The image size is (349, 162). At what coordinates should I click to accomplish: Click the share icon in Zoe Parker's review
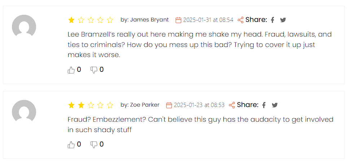232,105
